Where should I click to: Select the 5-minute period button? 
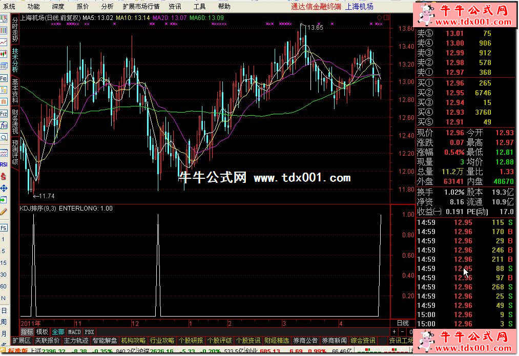tap(3, 251)
